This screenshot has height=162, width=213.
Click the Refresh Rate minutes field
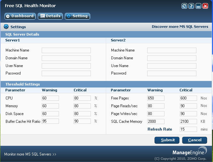click(x=188, y=129)
